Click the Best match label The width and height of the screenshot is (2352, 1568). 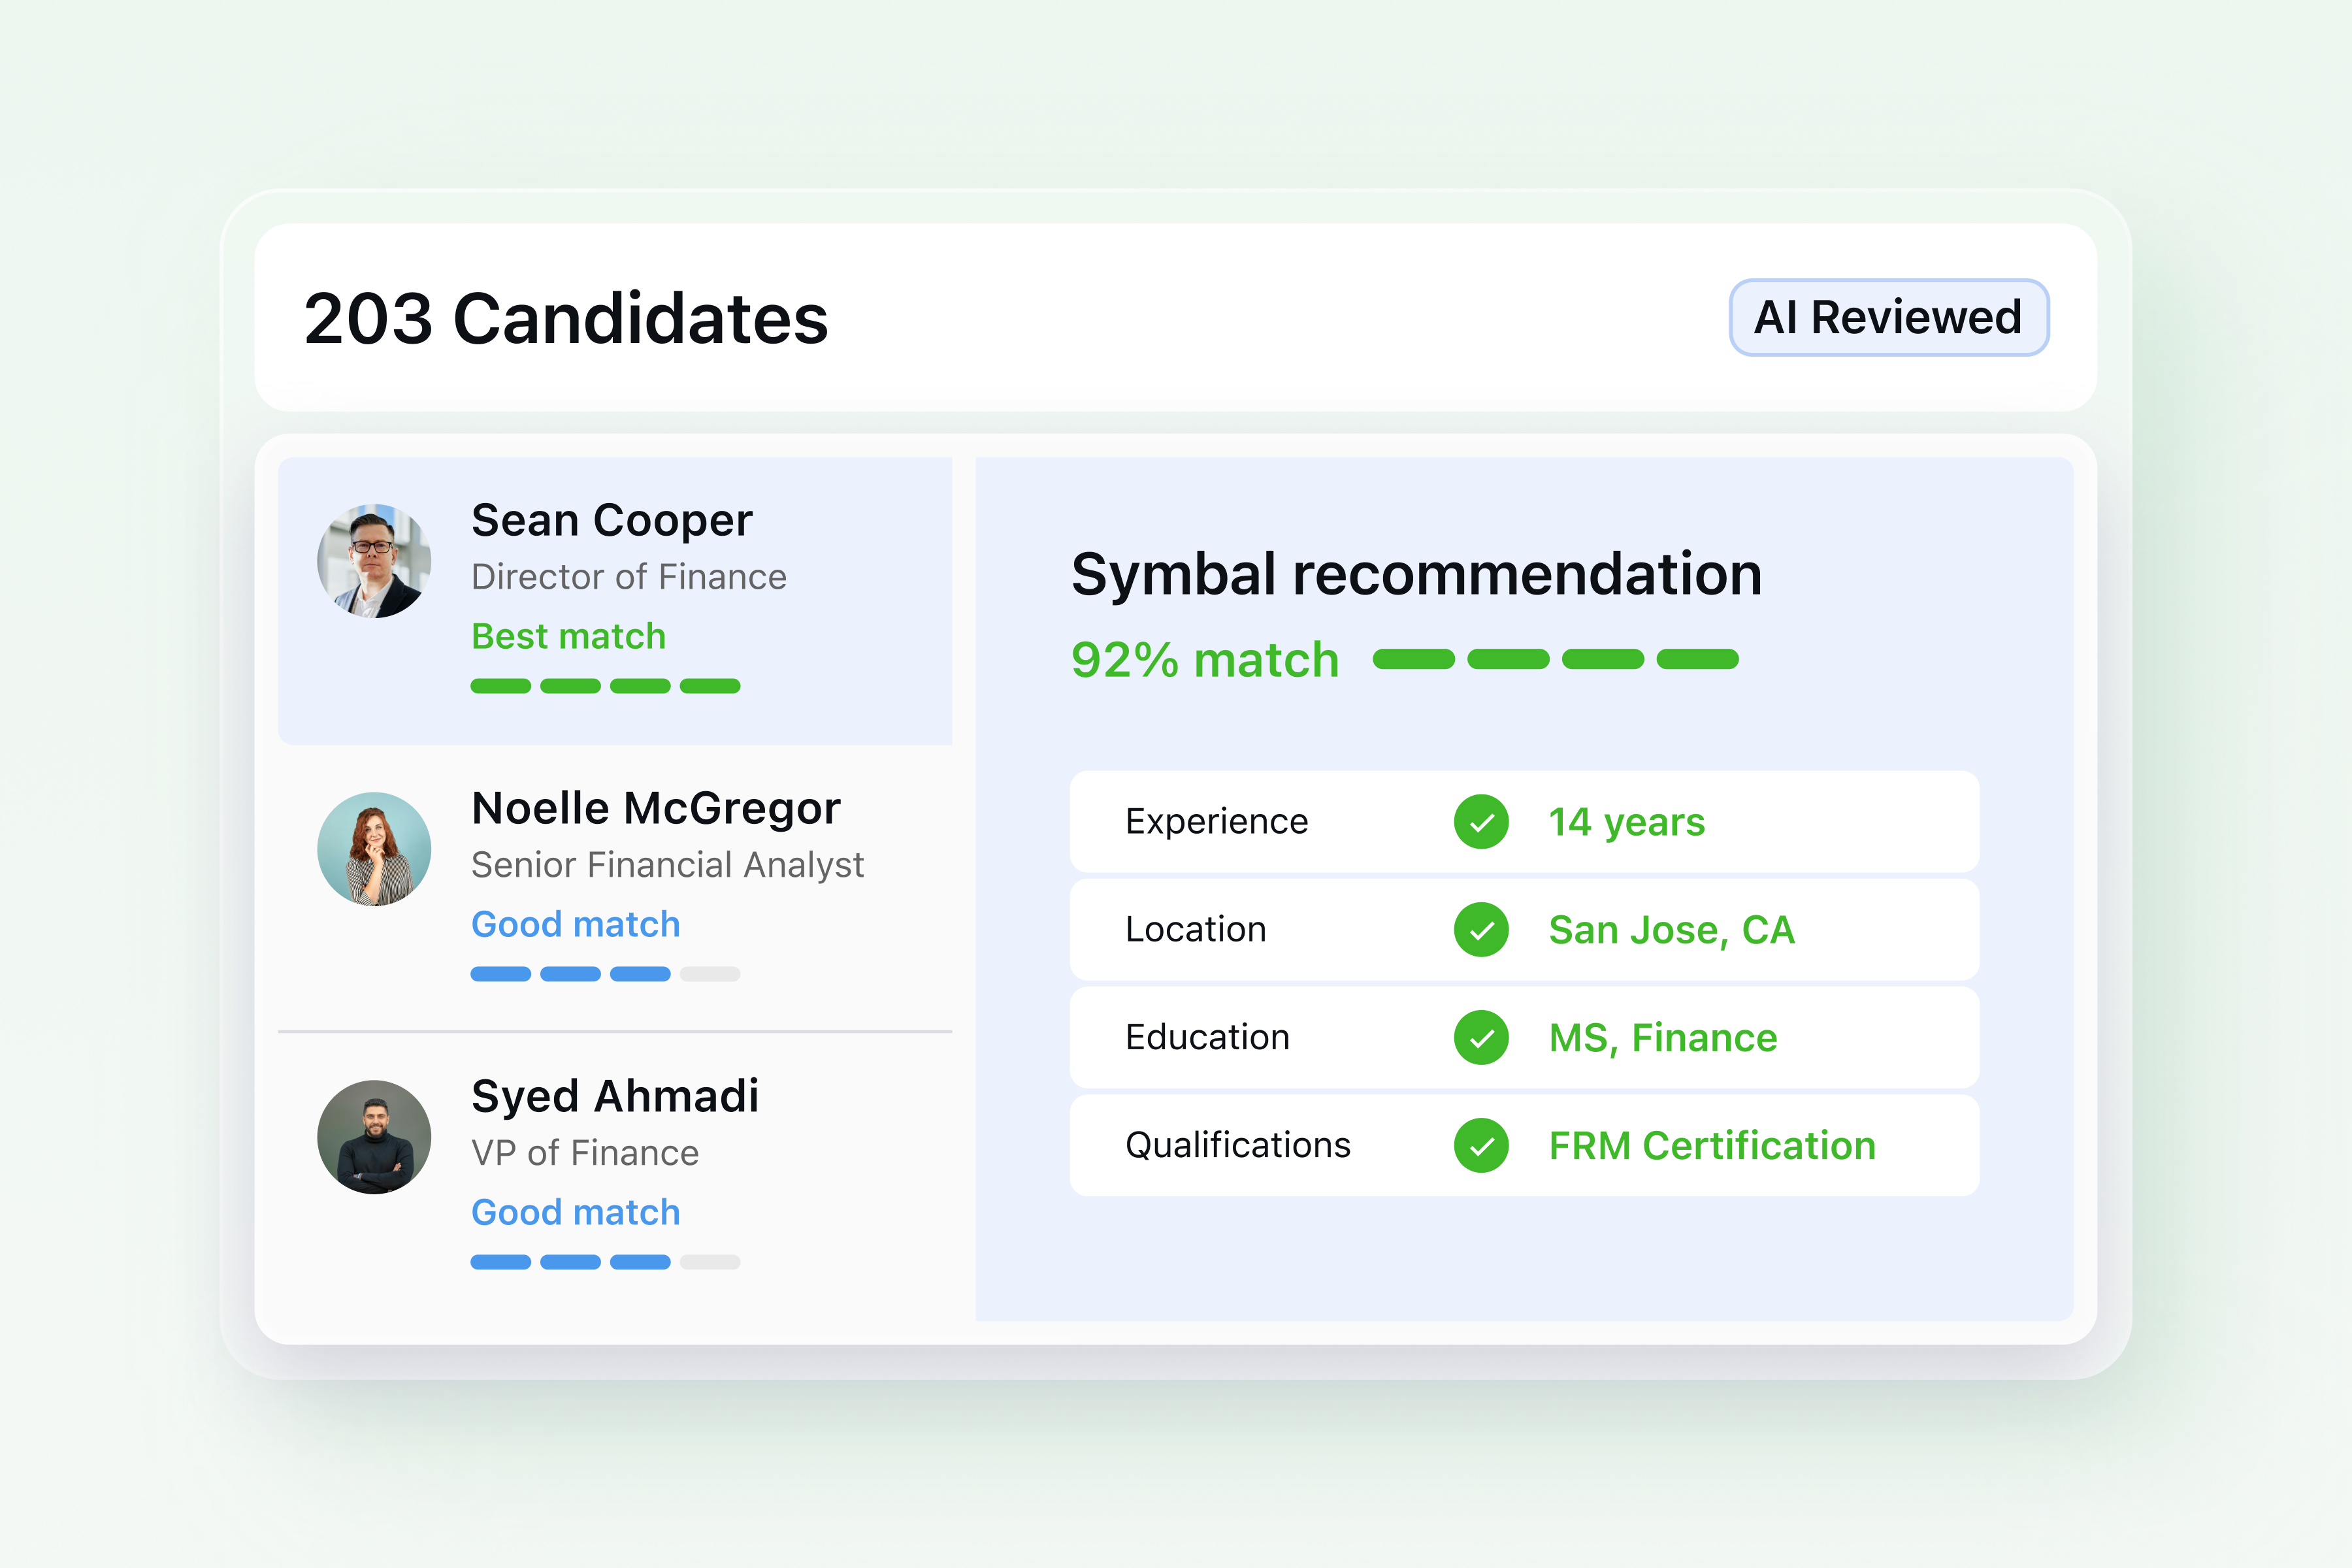[x=568, y=637]
